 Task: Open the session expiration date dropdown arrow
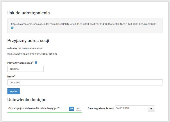(151, 109)
